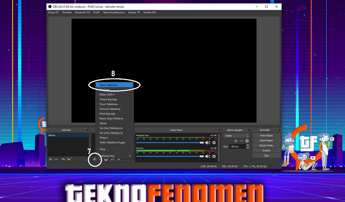Open the Sahne Koleksiyonu menu

pyautogui.click(x=114, y=12)
